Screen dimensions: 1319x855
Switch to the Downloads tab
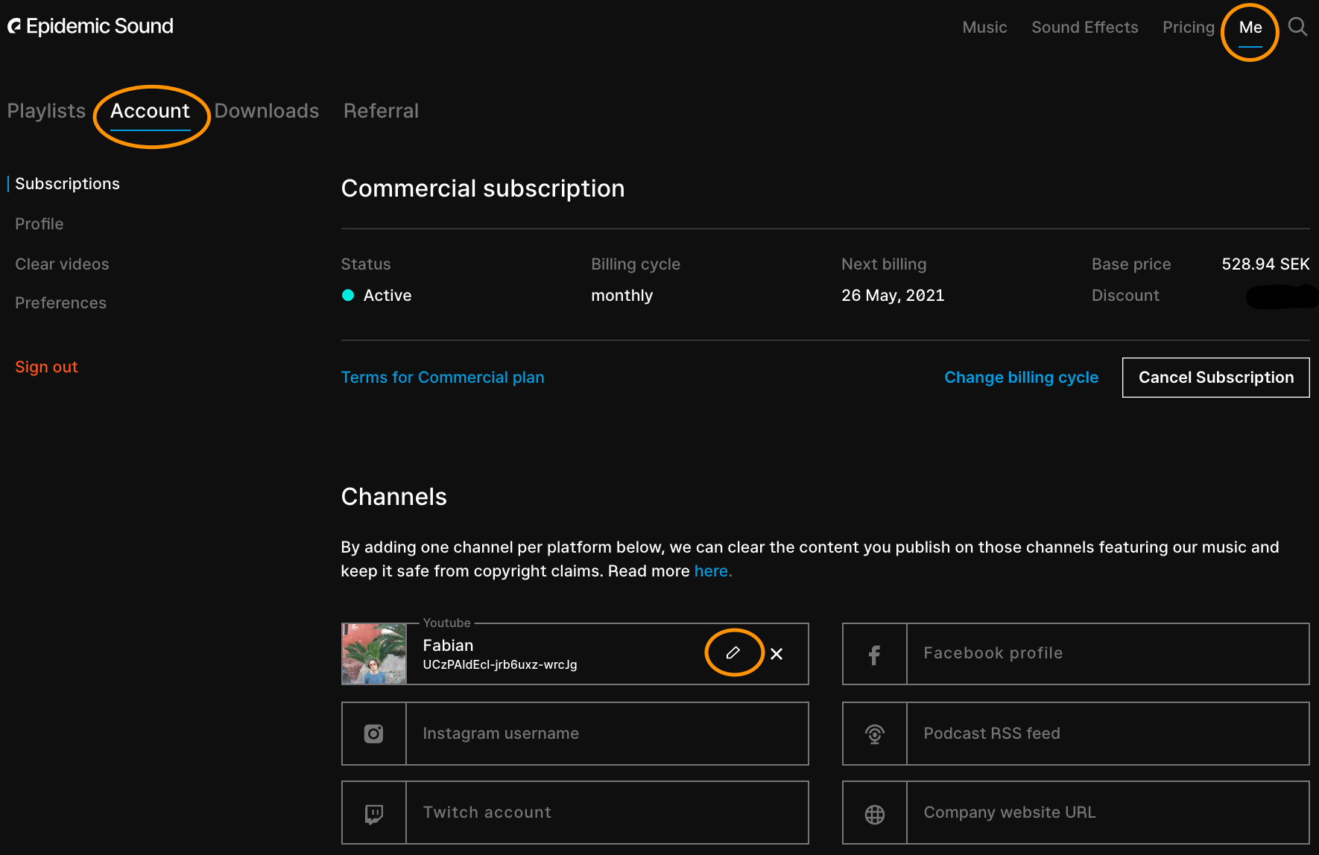pyautogui.click(x=266, y=111)
